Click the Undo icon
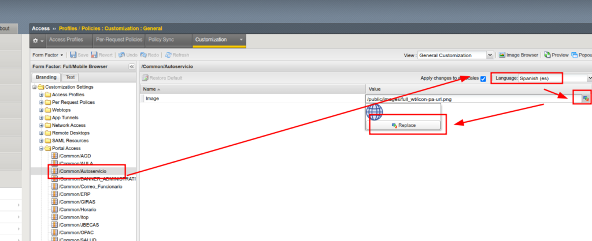The width and height of the screenshot is (592, 241). click(125, 55)
